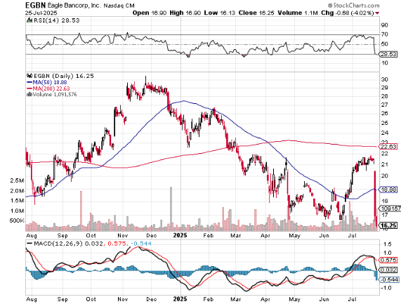Click the RSI(14) 28.53 legend label
This screenshot has height=304, width=401.
tap(56, 20)
